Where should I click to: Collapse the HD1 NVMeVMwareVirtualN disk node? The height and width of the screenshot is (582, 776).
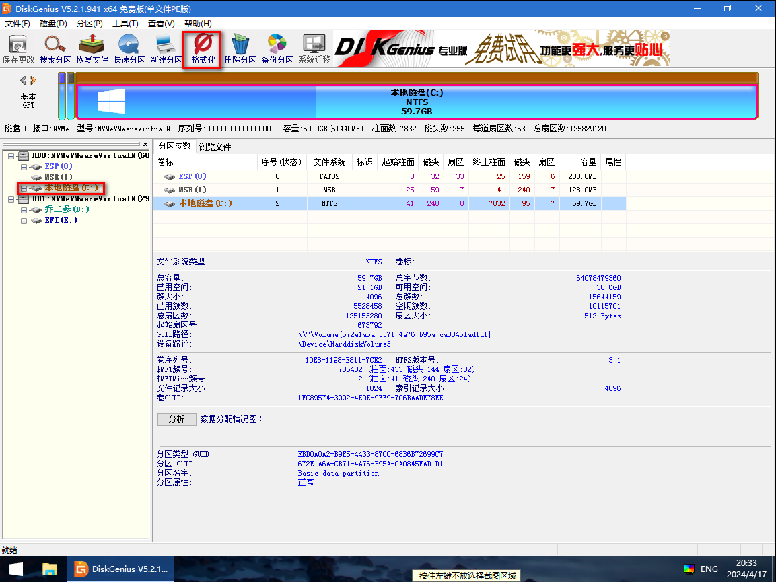coord(11,199)
